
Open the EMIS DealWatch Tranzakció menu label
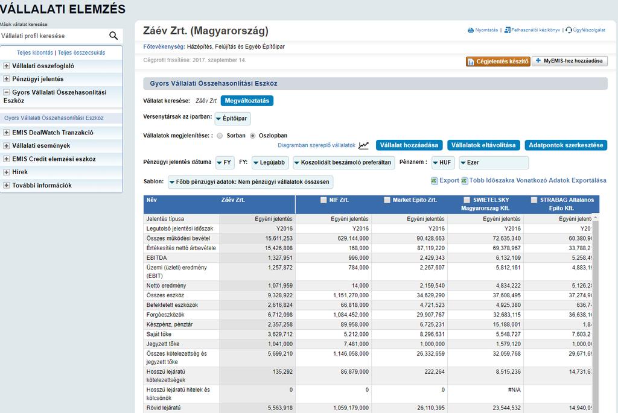[x=53, y=133]
